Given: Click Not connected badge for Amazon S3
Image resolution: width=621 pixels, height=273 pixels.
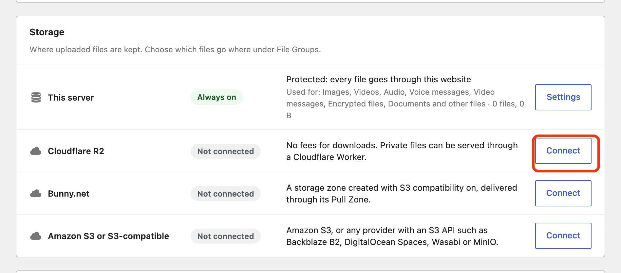Looking at the screenshot, I should pyautogui.click(x=225, y=236).
